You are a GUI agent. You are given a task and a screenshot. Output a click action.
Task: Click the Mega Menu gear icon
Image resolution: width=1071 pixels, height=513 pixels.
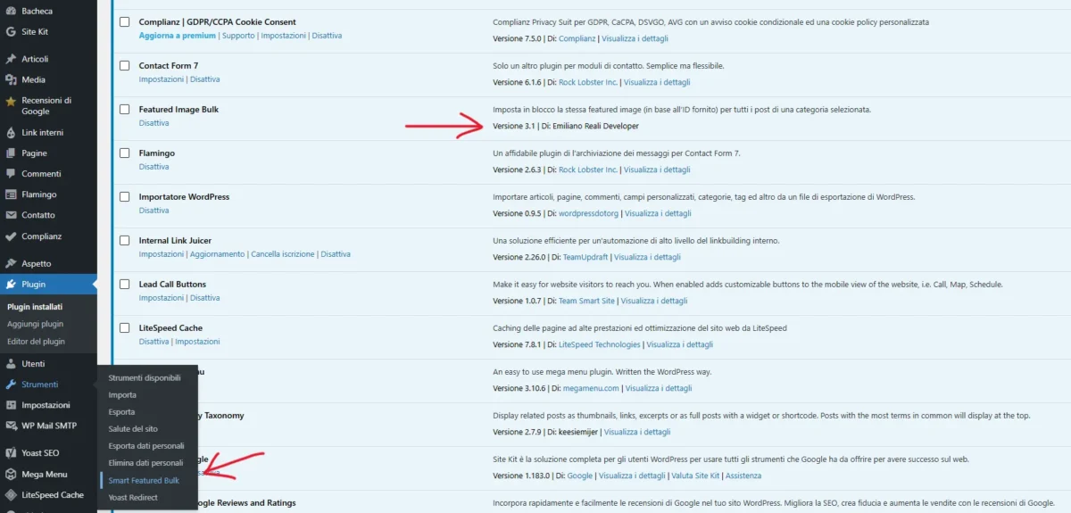click(11, 475)
